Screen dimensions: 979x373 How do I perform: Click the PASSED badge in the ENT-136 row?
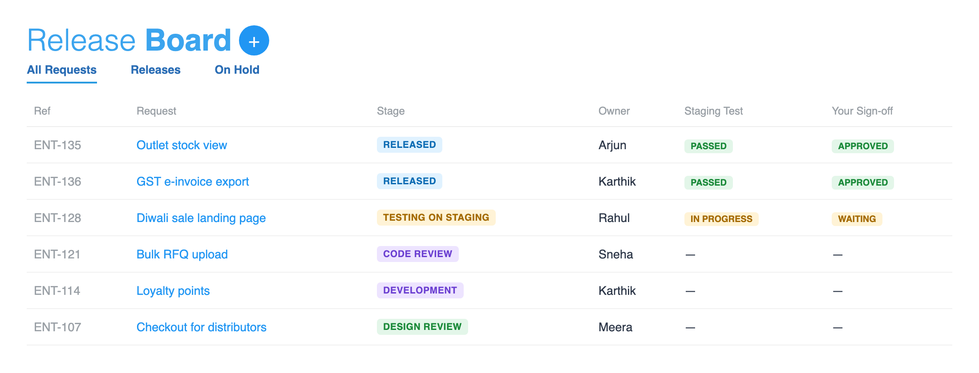pyautogui.click(x=708, y=183)
